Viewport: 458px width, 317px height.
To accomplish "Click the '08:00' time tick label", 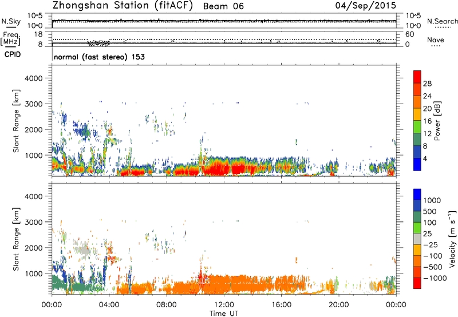I will pyautogui.click(x=167, y=305).
